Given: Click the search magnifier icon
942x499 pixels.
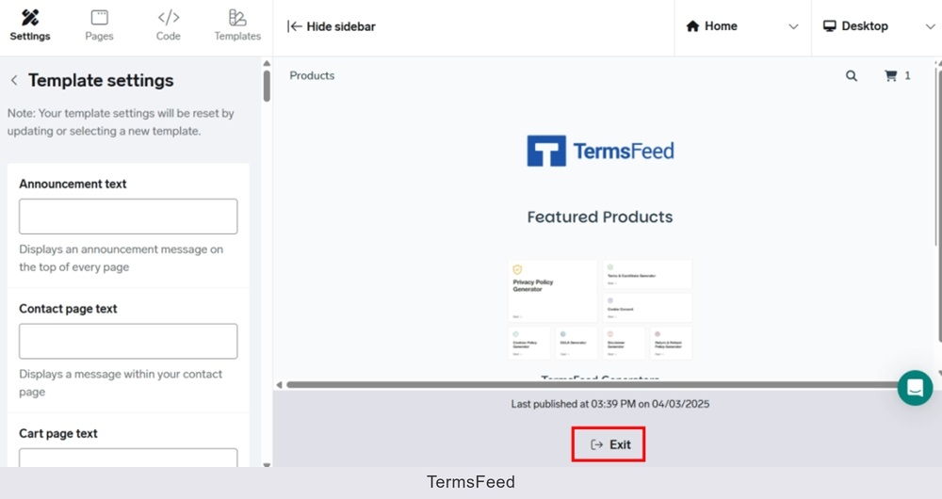Looking at the screenshot, I should point(852,75).
